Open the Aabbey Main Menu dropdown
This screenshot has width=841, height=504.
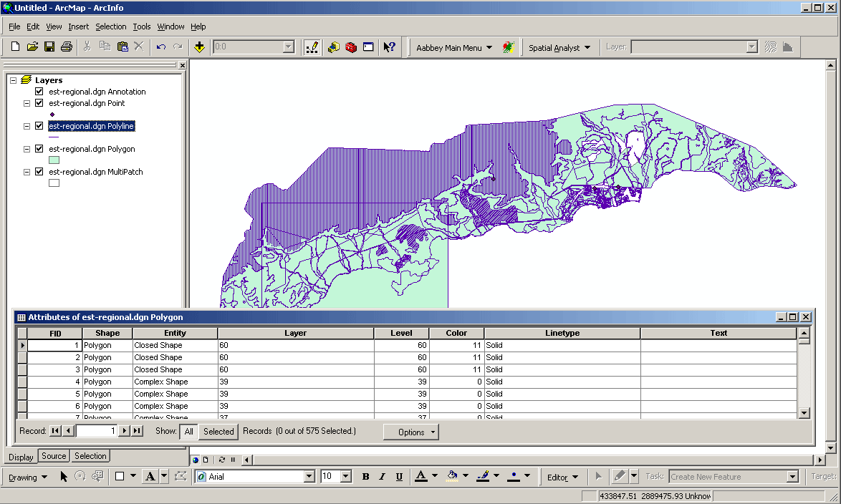451,47
